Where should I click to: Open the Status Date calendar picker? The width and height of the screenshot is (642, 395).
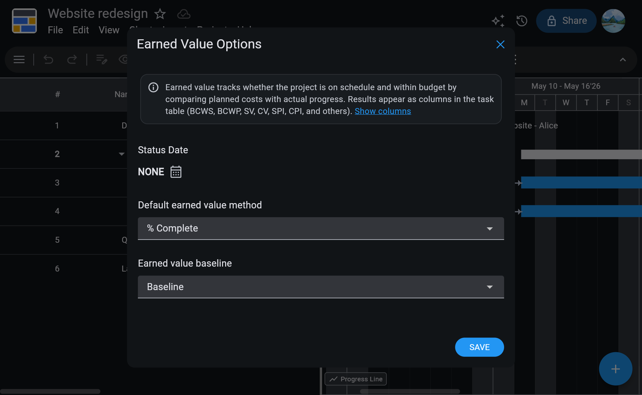[176, 172]
